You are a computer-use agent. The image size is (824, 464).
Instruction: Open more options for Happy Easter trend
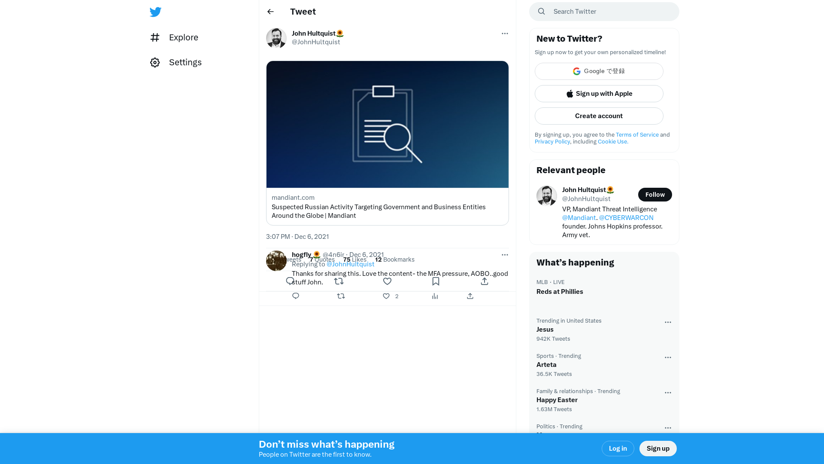(668, 393)
